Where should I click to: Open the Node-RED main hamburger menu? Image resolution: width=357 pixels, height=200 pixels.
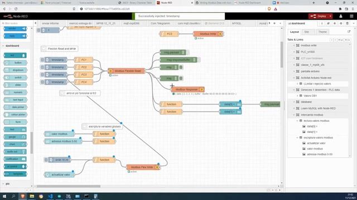351,16
